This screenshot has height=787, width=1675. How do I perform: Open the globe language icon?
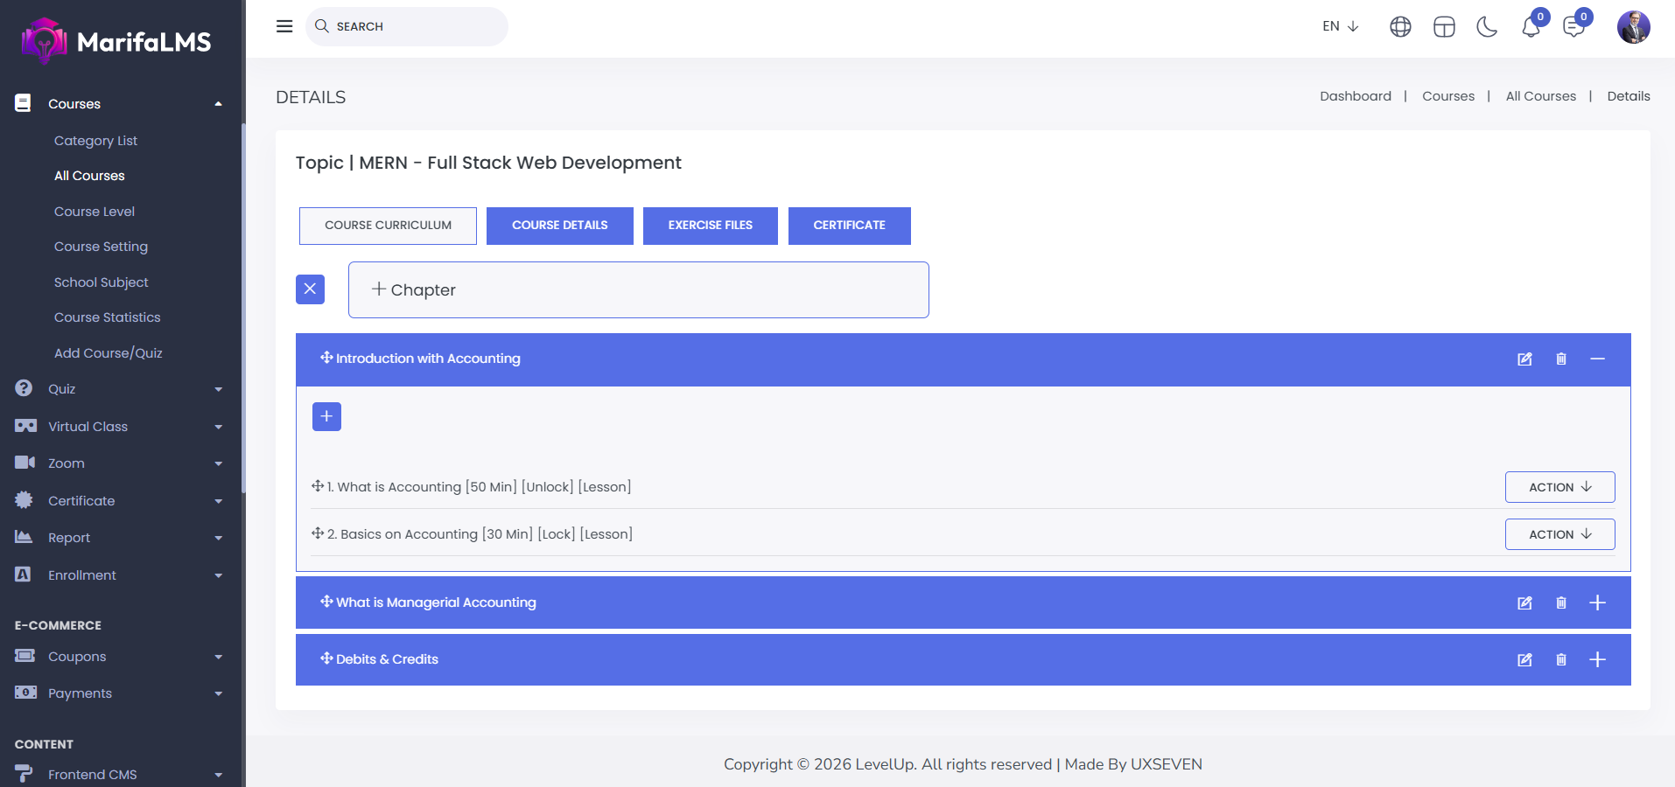coord(1400,27)
